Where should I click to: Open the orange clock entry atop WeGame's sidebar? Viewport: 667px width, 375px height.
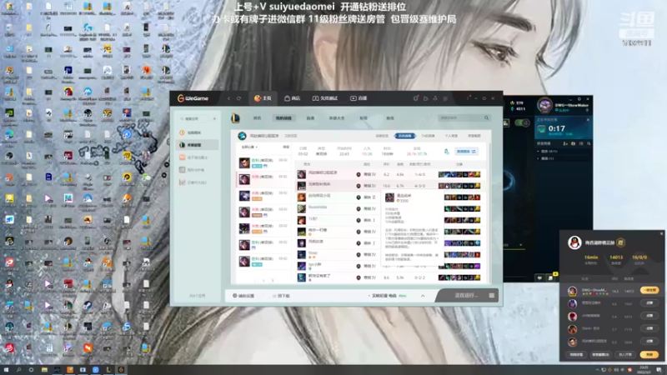click(198, 132)
